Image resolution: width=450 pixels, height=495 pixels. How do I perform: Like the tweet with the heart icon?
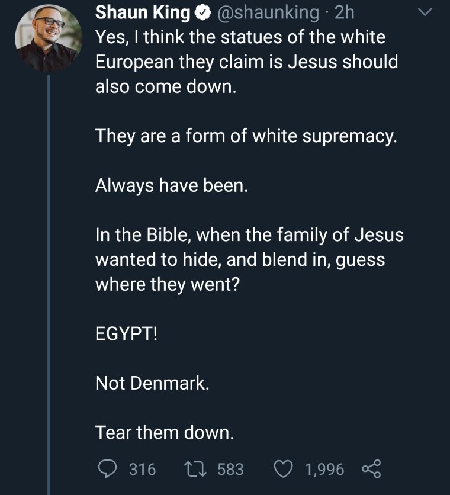tap(284, 469)
